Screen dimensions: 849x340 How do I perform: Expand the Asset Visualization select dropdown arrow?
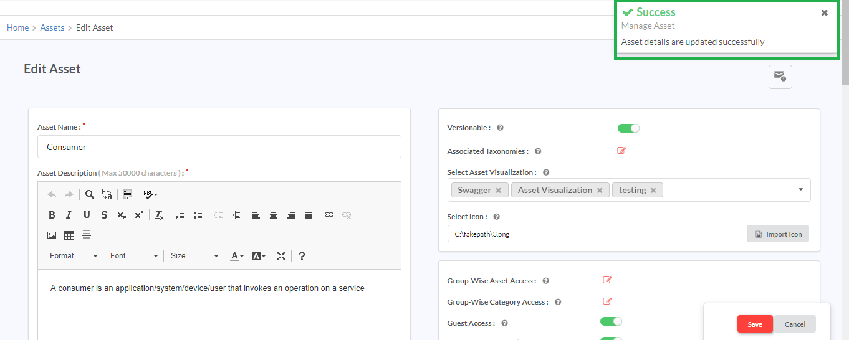click(x=800, y=190)
